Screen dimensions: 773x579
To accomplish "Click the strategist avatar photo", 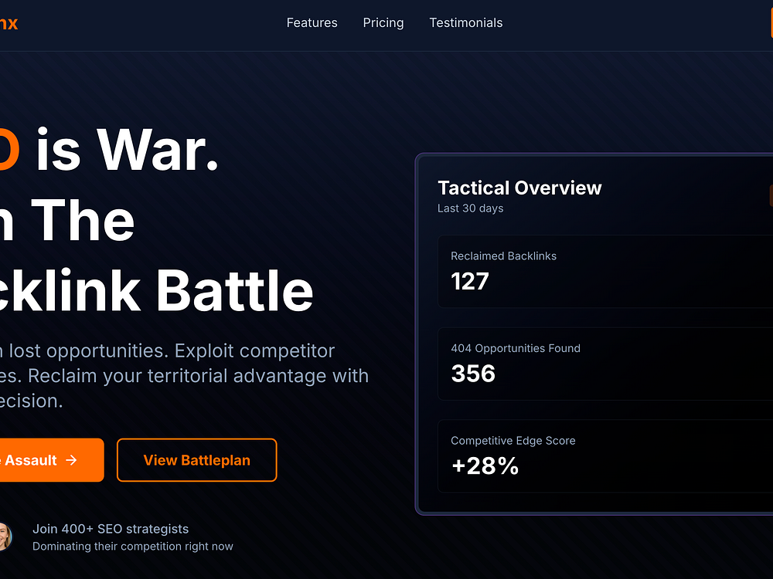I will (x=5, y=537).
